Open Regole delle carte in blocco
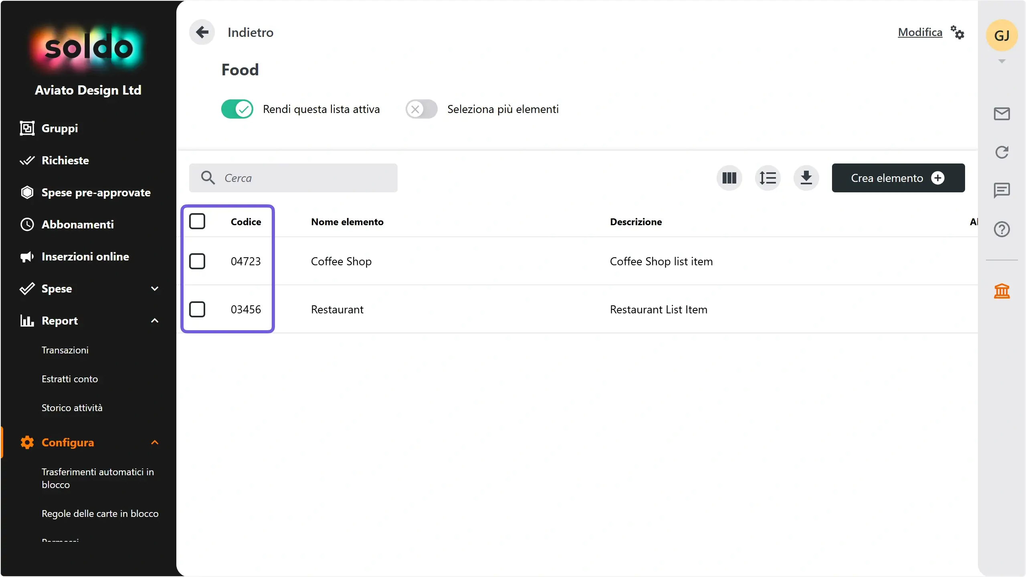Screen dimensions: 1026x577 pos(100,514)
